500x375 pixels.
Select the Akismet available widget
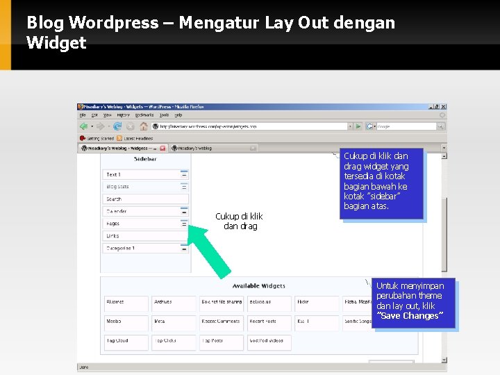[x=126, y=303]
